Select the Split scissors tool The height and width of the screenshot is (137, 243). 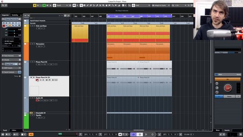tap(94, 5)
